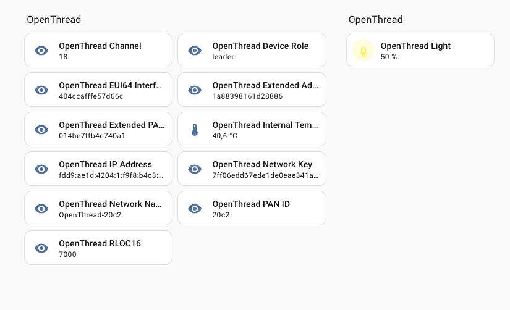Click the 40,6 °C temperature reading
This screenshot has width=510, height=310.
tap(225, 136)
